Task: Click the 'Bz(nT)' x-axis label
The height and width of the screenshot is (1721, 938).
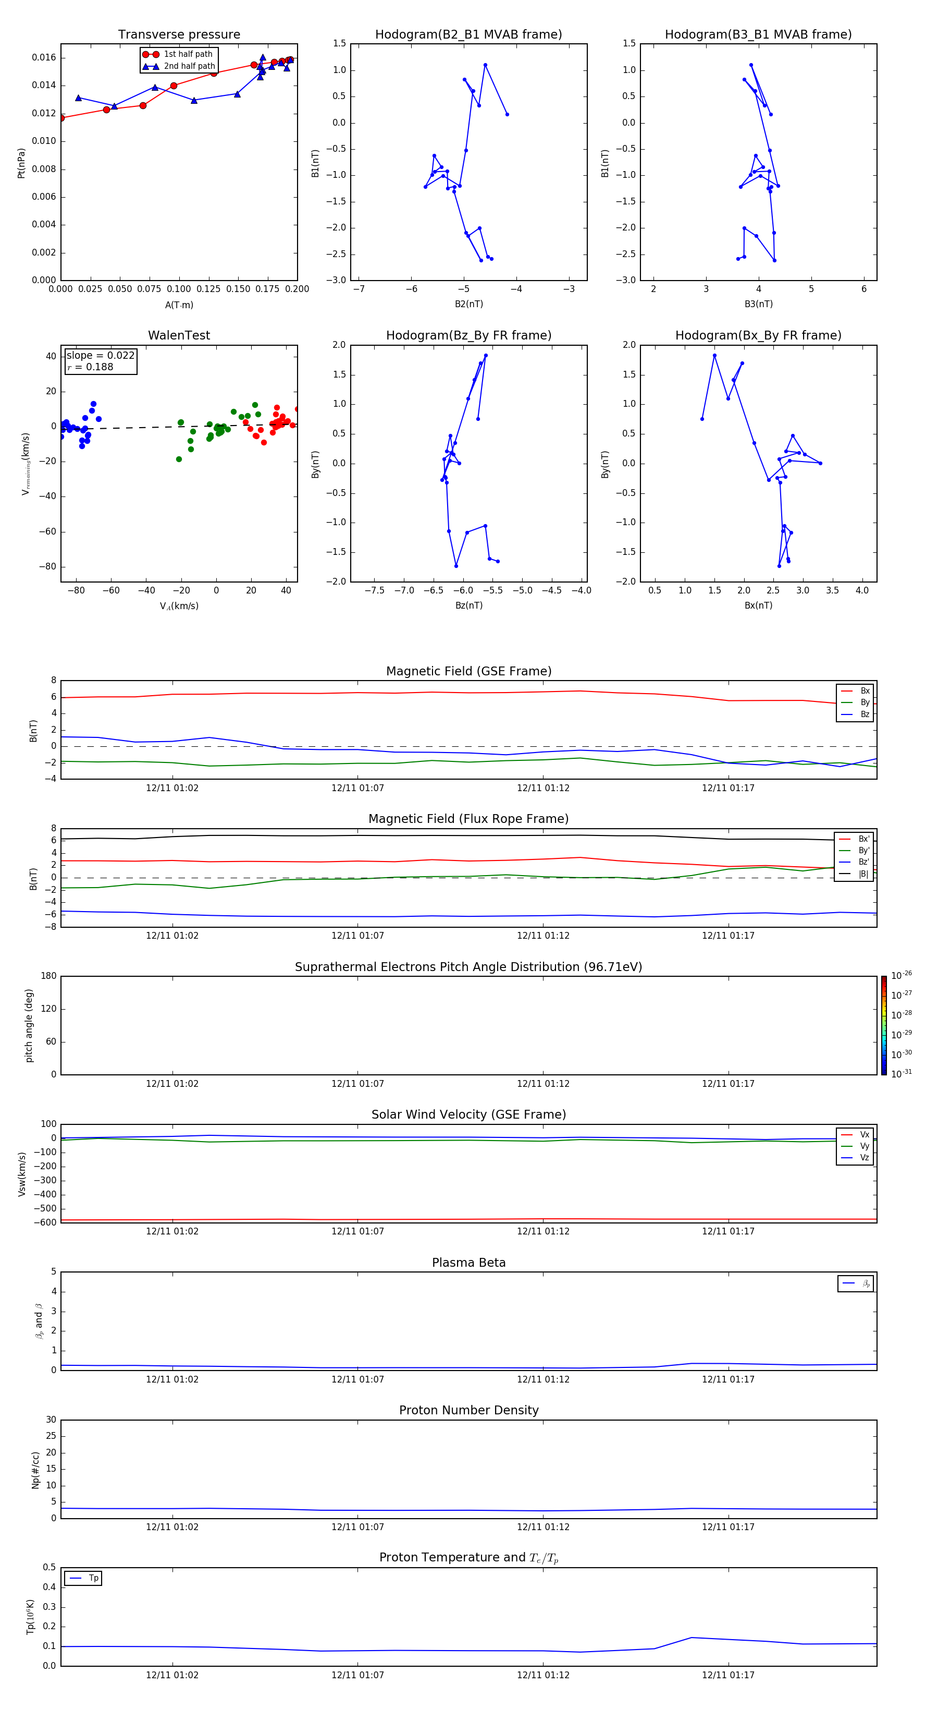Action: pos(468,605)
